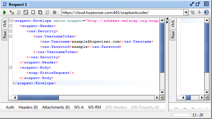Add assertion to TestCase icon

tap(12, 12)
